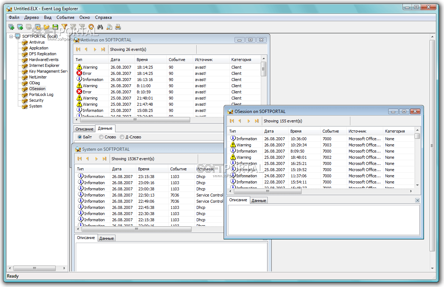The height and width of the screenshot is (287, 444).
Task: Select OSession Warning event at 10:29:34
Action: point(321,145)
